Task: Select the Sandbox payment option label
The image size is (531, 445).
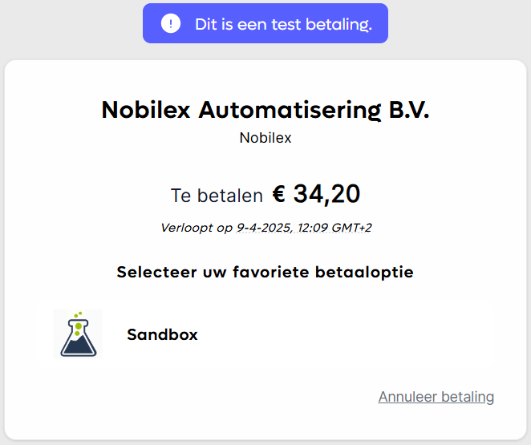Action: point(162,335)
